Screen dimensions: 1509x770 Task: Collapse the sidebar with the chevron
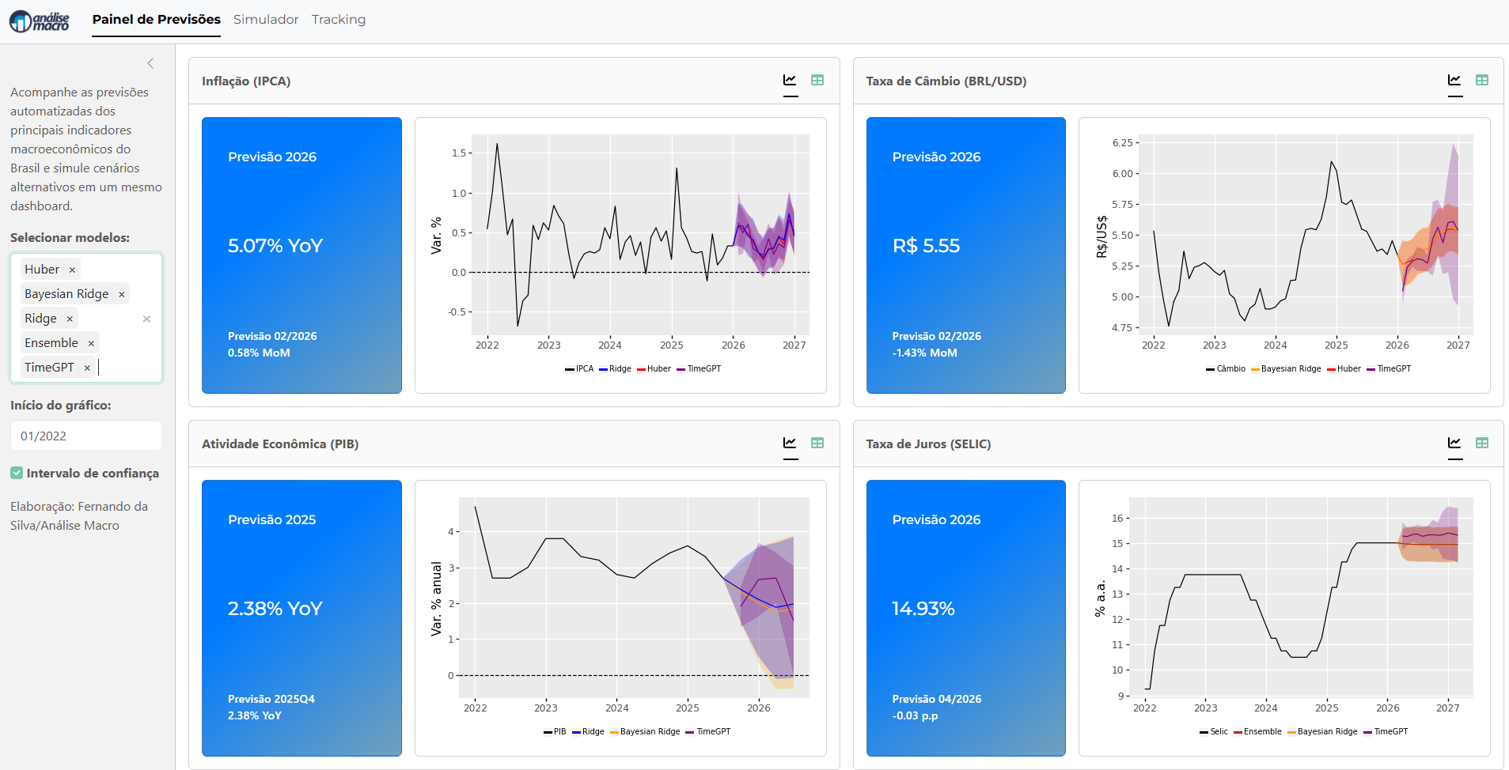150,63
